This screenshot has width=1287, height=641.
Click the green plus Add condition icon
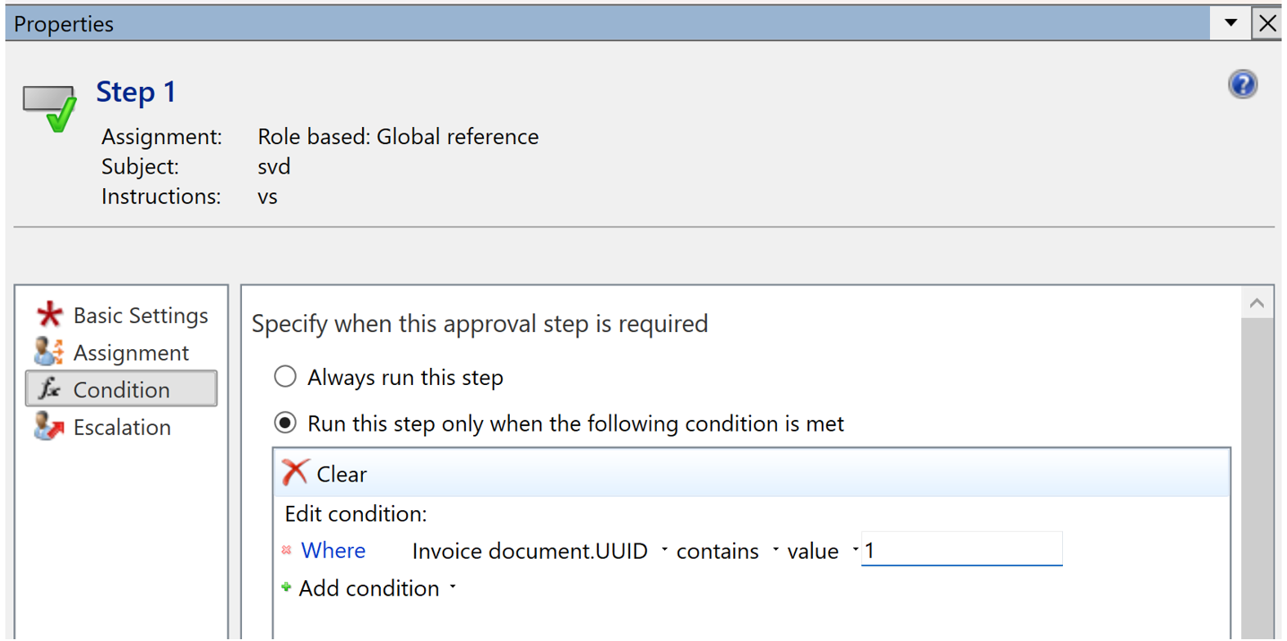pos(287,587)
